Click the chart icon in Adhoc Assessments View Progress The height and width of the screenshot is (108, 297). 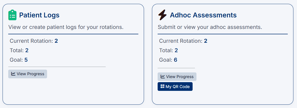click(x=163, y=77)
